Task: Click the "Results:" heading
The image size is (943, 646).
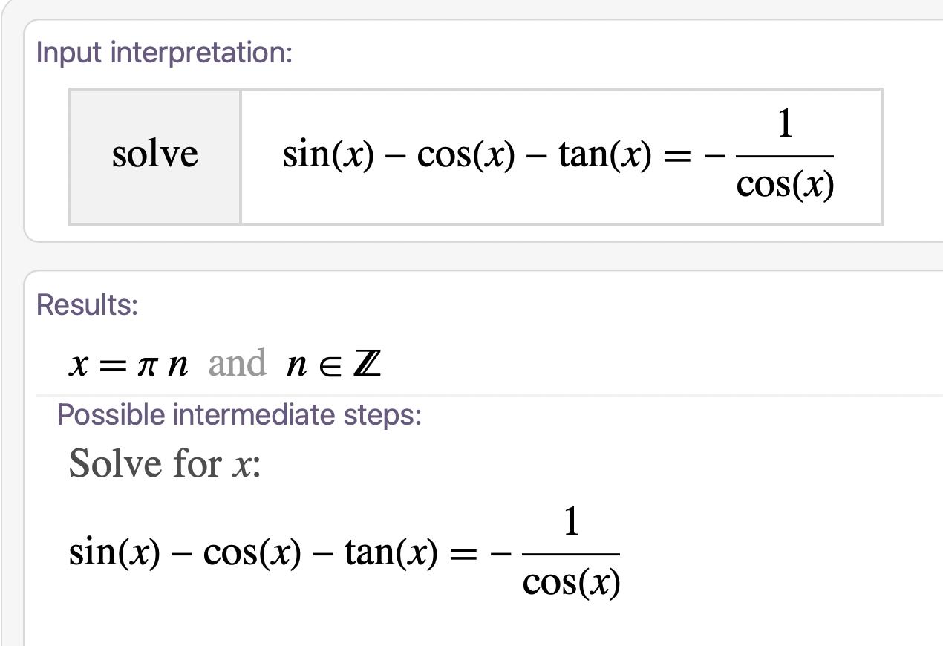Action: (87, 305)
